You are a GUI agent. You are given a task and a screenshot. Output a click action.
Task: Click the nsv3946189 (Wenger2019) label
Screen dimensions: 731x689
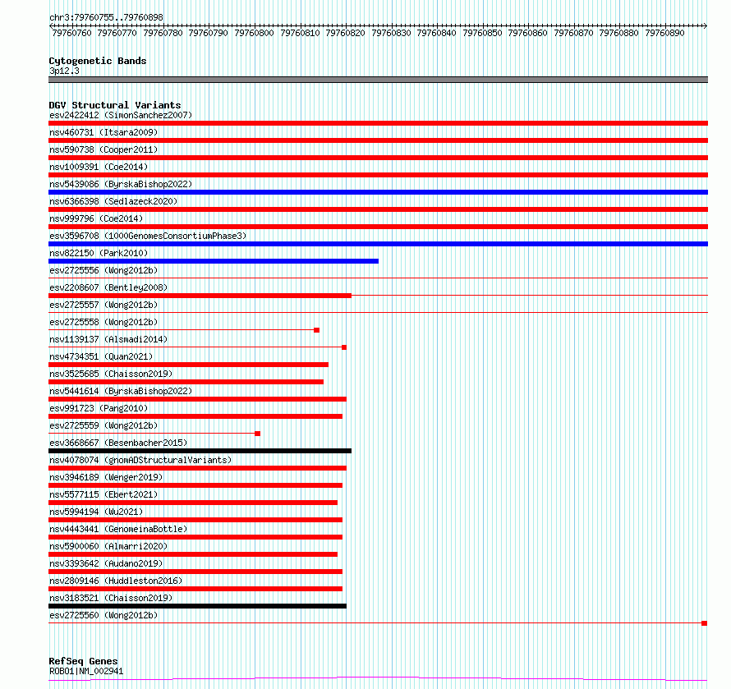pyautogui.click(x=106, y=477)
